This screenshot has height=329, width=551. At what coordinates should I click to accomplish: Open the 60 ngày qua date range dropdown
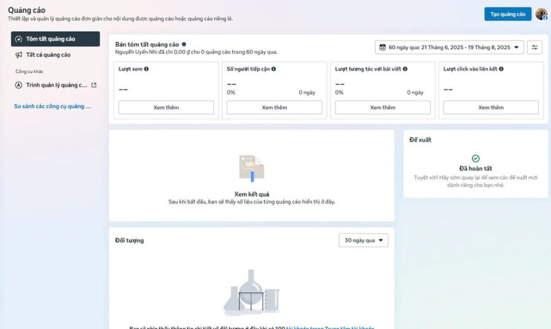pos(450,47)
